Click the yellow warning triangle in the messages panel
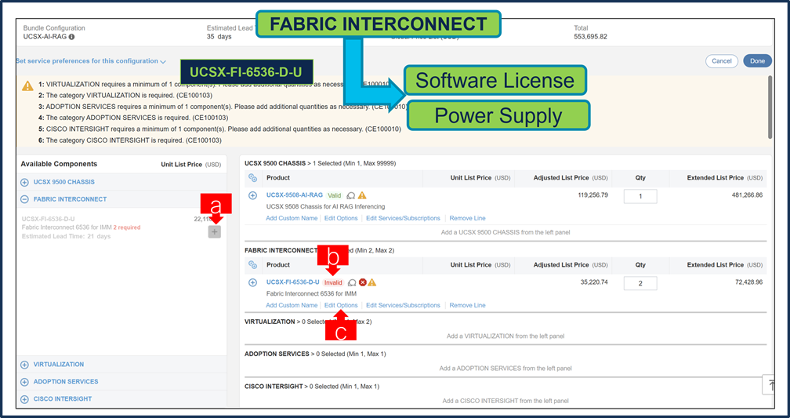 point(27,85)
